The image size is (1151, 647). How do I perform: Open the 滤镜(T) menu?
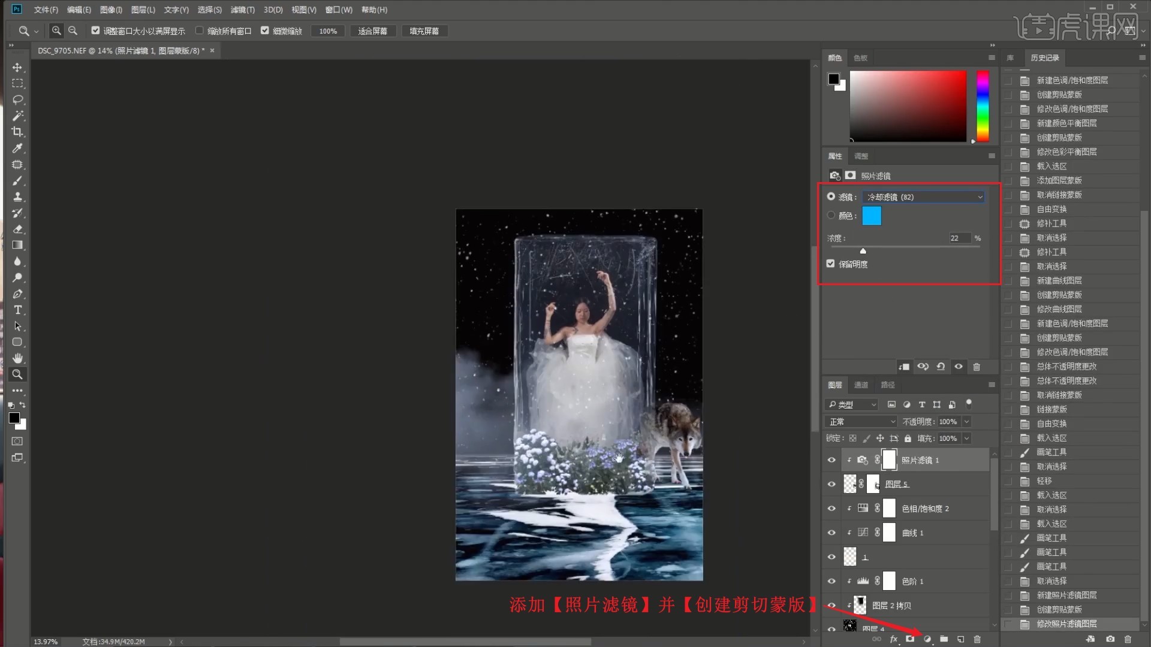[242, 10]
